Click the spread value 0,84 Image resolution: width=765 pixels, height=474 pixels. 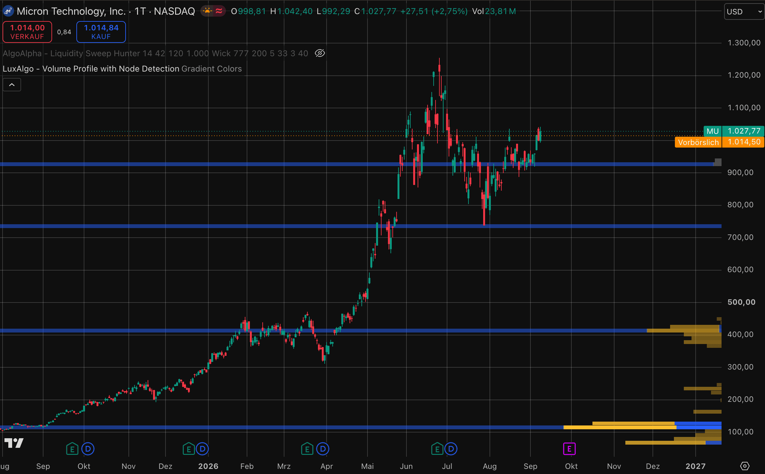click(x=64, y=32)
